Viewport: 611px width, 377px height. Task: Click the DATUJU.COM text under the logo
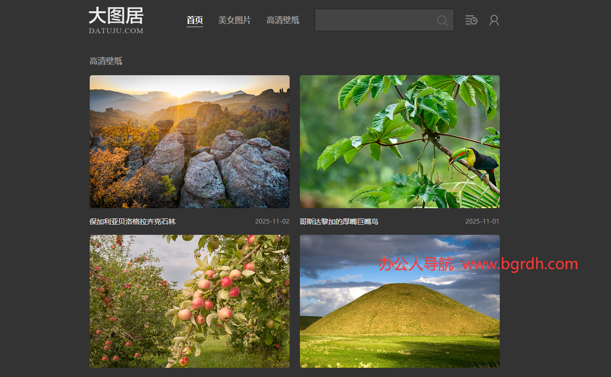pyautogui.click(x=116, y=31)
